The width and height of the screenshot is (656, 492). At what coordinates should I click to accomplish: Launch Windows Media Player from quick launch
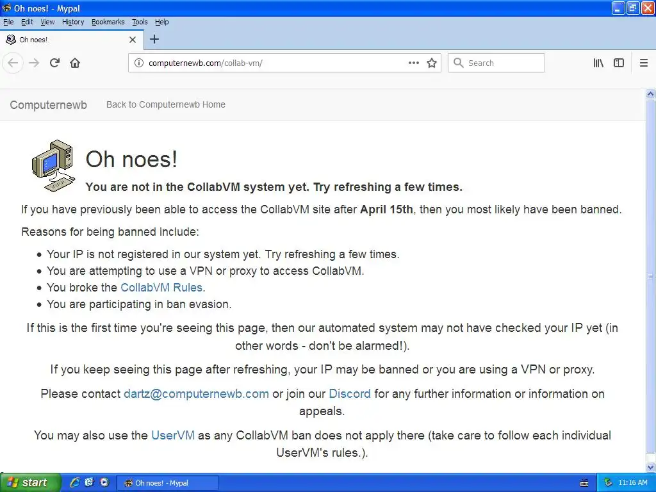pyautogui.click(x=104, y=482)
